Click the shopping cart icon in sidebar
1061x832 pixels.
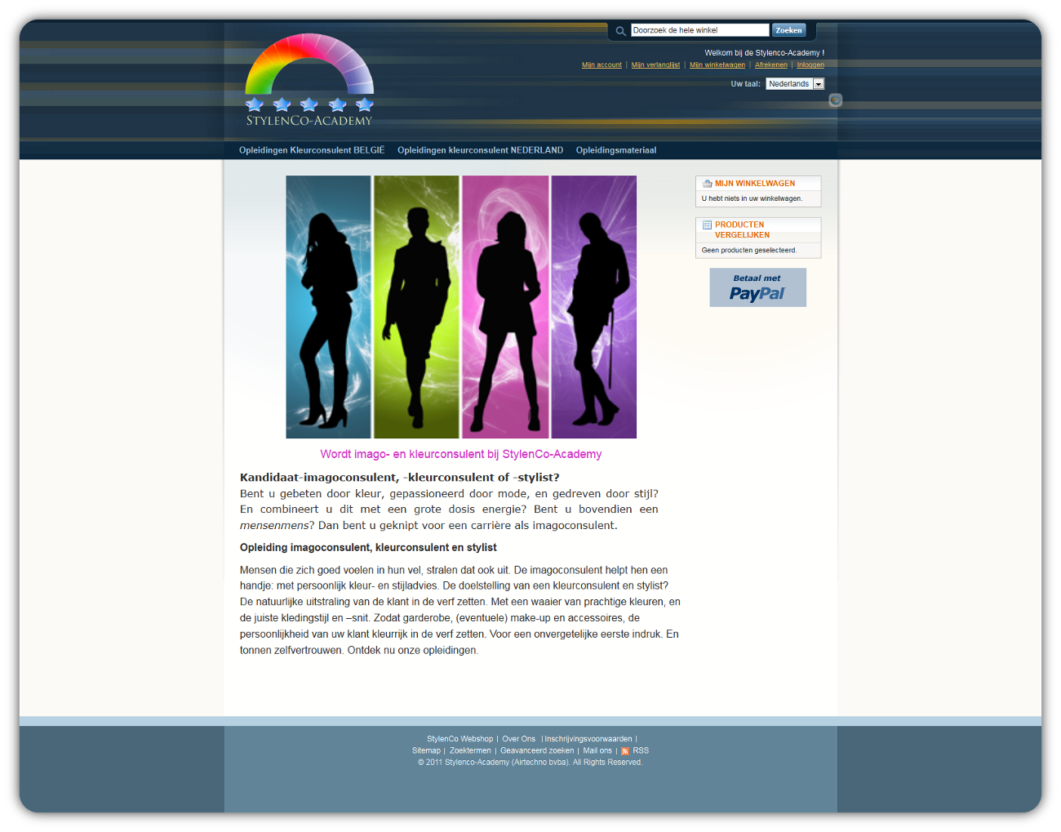point(707,184)
